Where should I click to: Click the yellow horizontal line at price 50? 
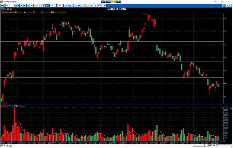[x=109, y=42]
